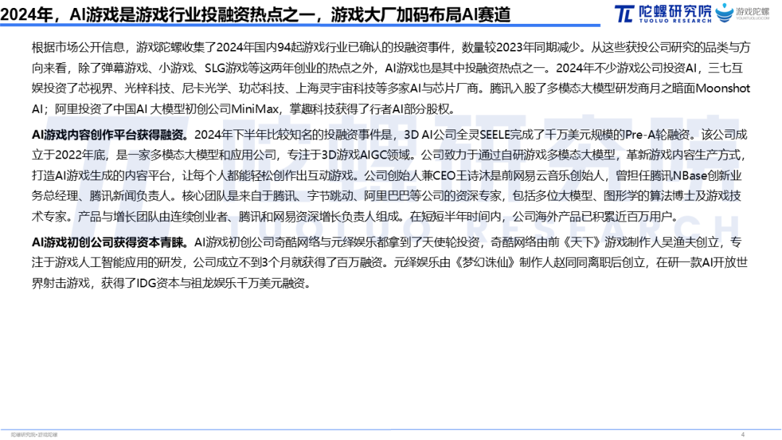This screenshot has height=440, width=782.
Task: Select the slide title beginning "2024年，AI游戏"
Action: point(256,14)
